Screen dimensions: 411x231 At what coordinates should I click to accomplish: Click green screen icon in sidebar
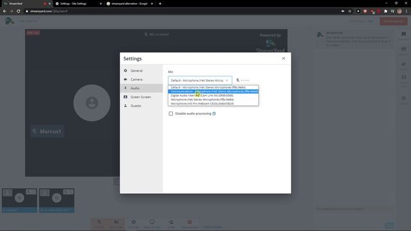point(126,97)
